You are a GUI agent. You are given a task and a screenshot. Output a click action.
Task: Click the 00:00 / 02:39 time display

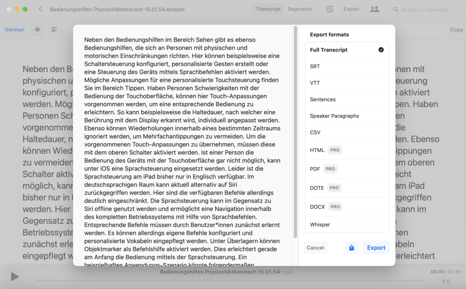(445, 272)
